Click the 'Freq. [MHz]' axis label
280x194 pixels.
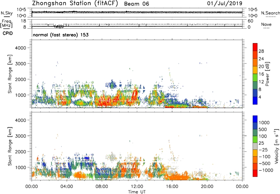[x=6, y=23]
